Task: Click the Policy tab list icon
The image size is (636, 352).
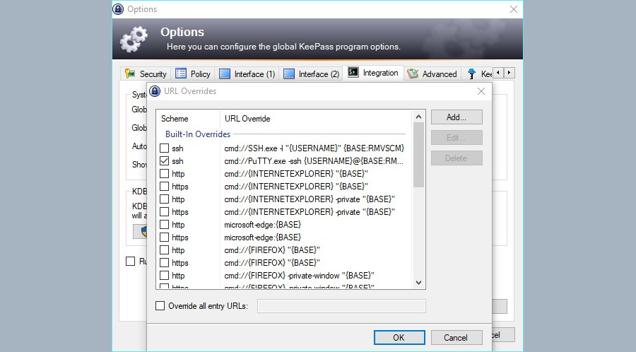Action: [x=180, y=74]
